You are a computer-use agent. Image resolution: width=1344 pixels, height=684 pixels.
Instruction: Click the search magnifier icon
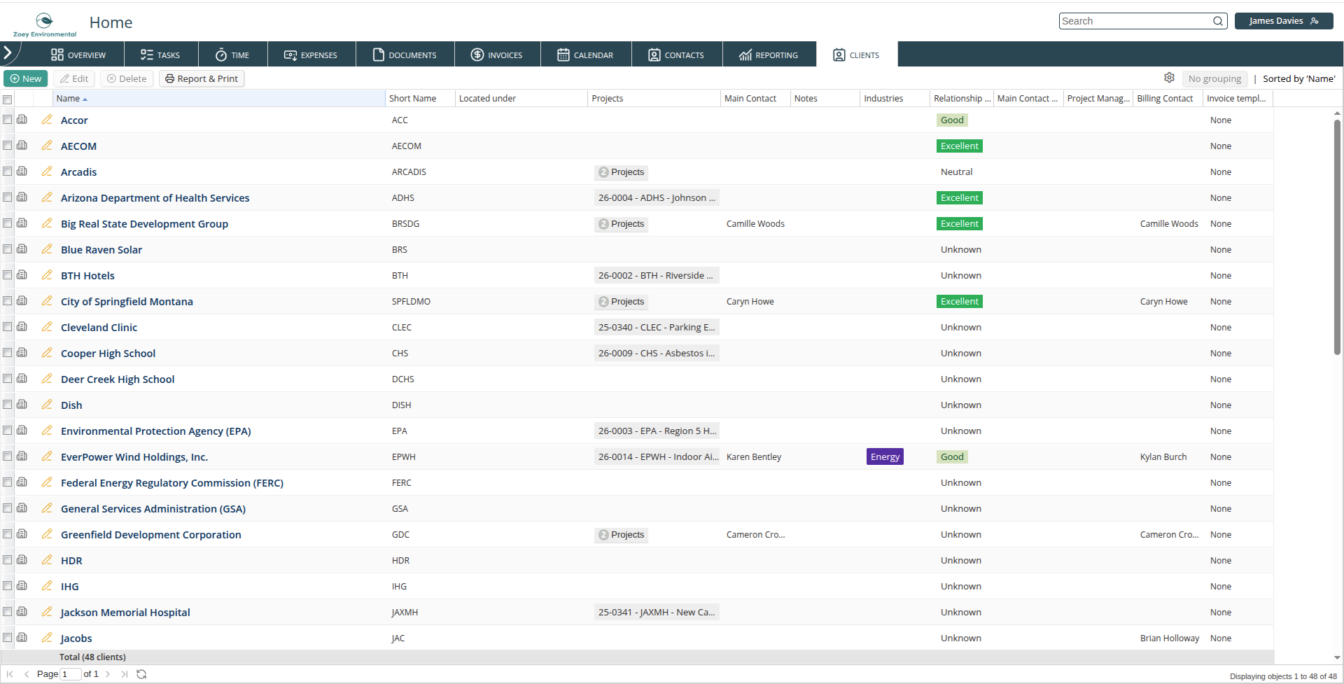[1218, 21]
